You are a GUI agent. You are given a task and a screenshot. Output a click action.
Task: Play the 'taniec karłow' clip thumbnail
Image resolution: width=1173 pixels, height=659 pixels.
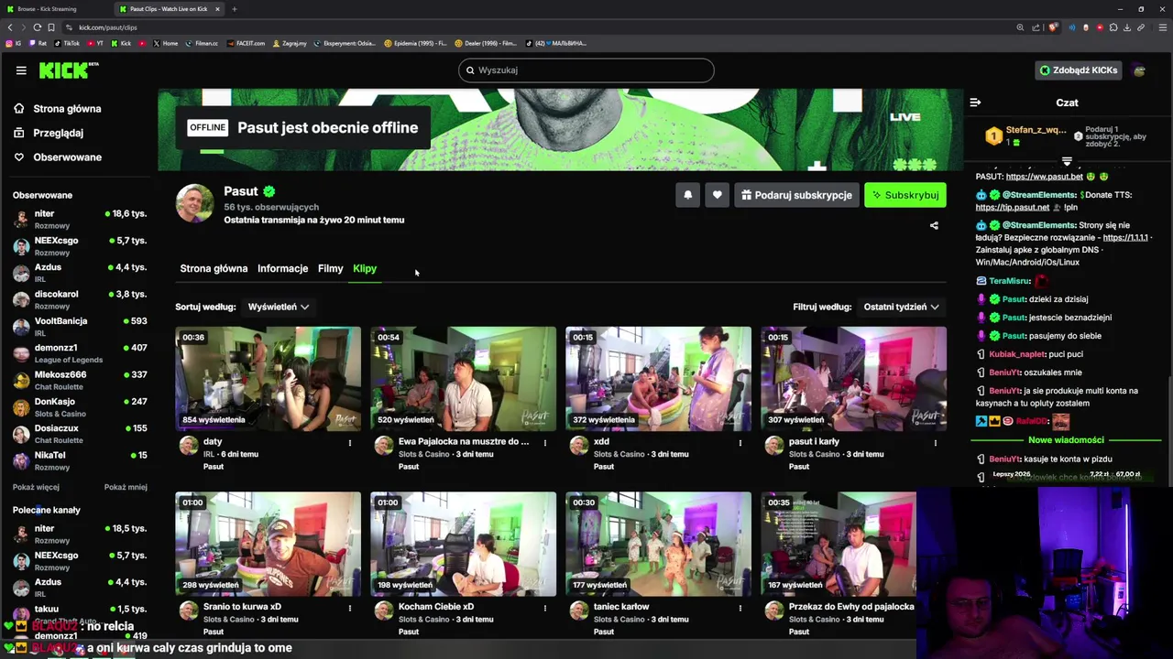point(658,545)
